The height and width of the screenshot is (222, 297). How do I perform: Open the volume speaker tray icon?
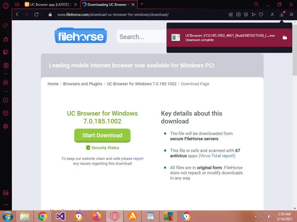269,217
